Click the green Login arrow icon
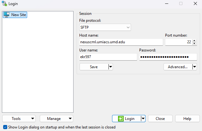The image size is (202, 131). (x=121, y=119)
